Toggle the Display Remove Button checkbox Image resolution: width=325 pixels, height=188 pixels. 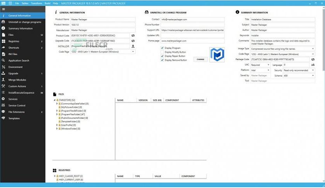[162, 60]
